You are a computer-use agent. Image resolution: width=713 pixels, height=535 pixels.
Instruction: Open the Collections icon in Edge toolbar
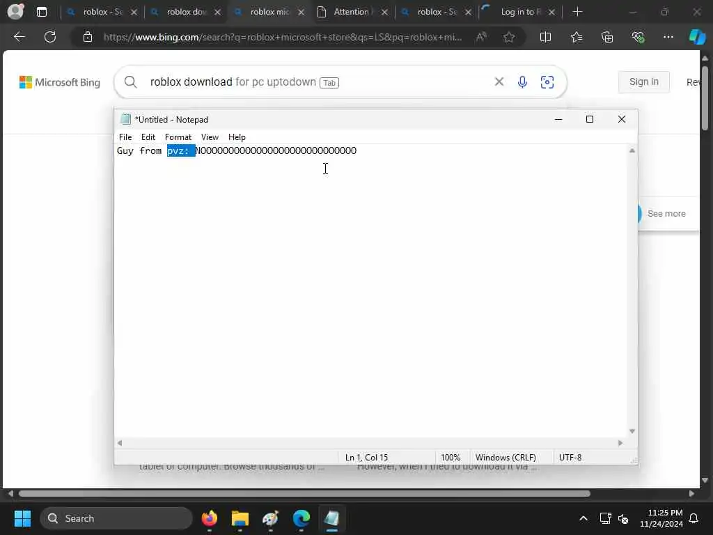[x=607, y=37]
